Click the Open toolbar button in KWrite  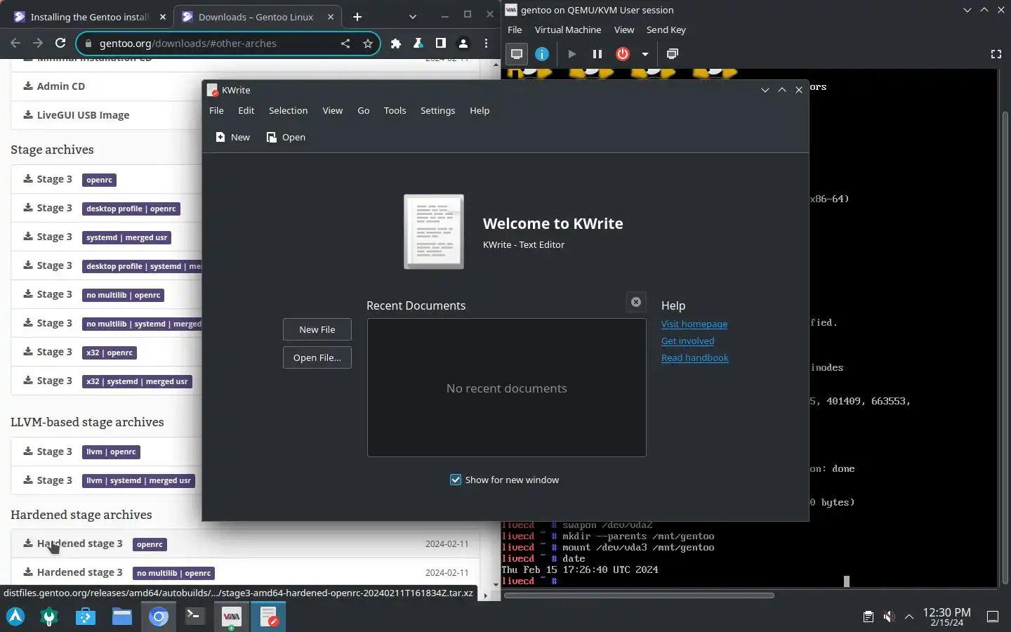[286, 137]
